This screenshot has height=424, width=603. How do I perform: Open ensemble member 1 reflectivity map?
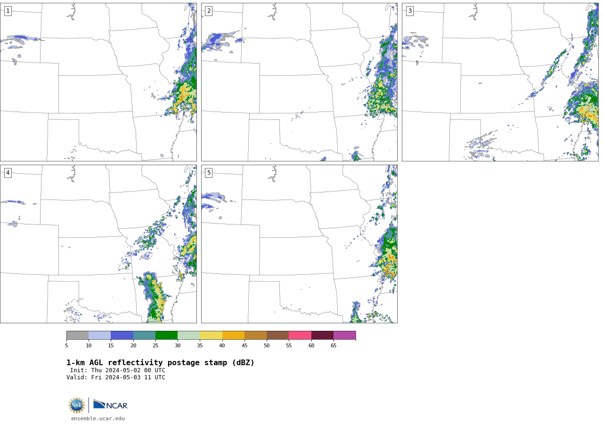(98, 82)
